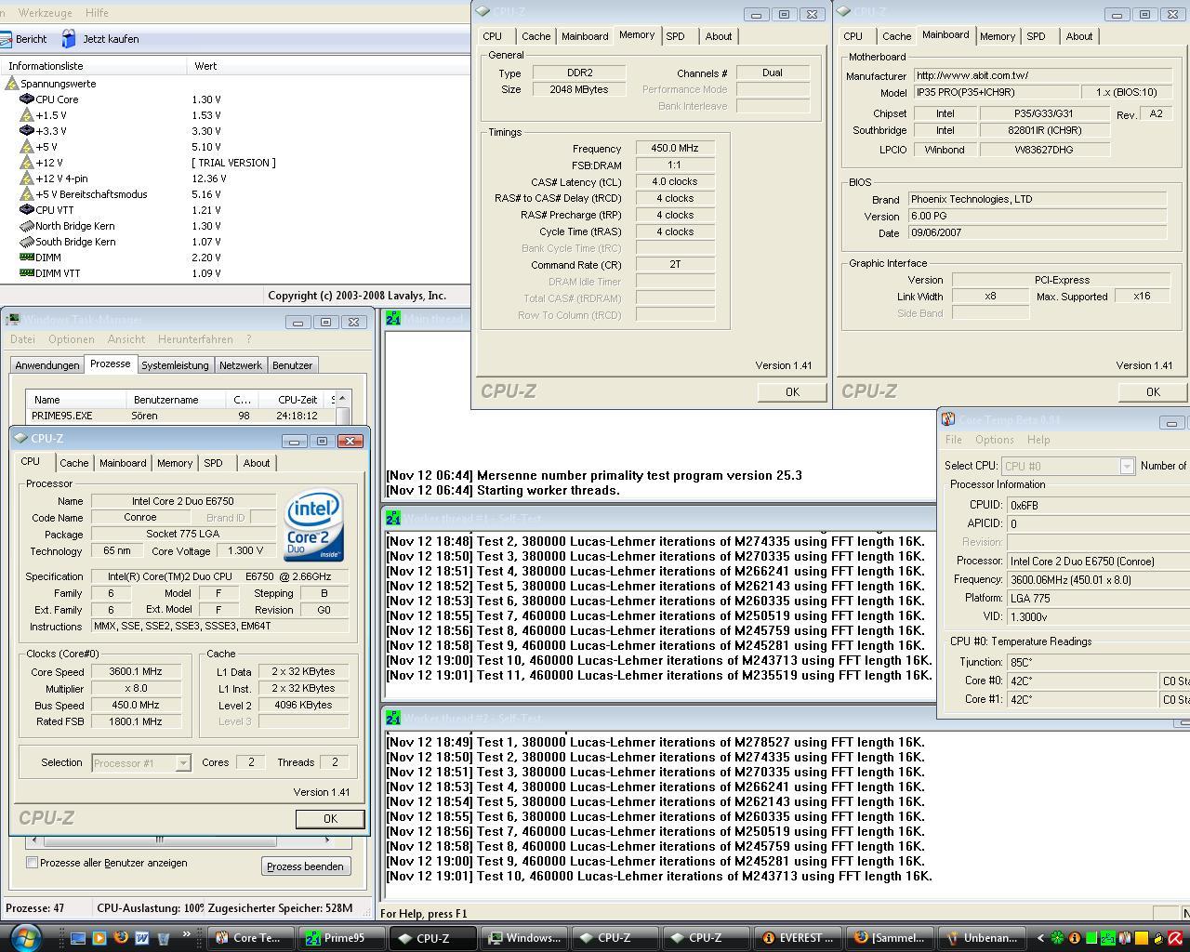
Task: Click the DIMM memory module icon
Action: coord(27,258)
